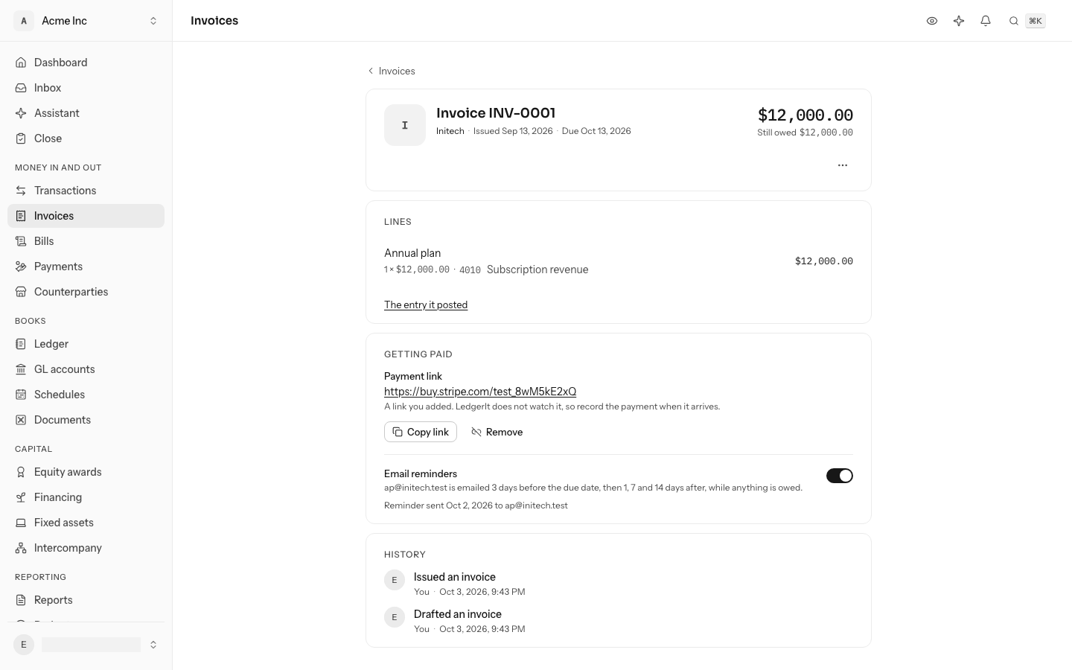Screen dimensions: 1072x670
Task: Open search with the magnifier icon
Action: click(x=1013, y=21)
